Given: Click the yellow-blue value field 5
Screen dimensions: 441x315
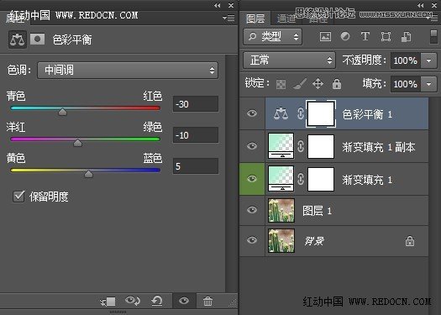Looking at the screenshot, I should [196, 166].
